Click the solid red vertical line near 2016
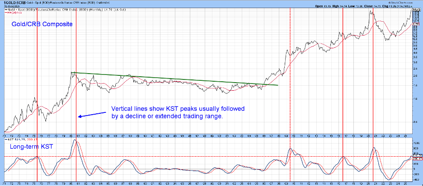Screen dimensions: 423x186 coord(343,90)
